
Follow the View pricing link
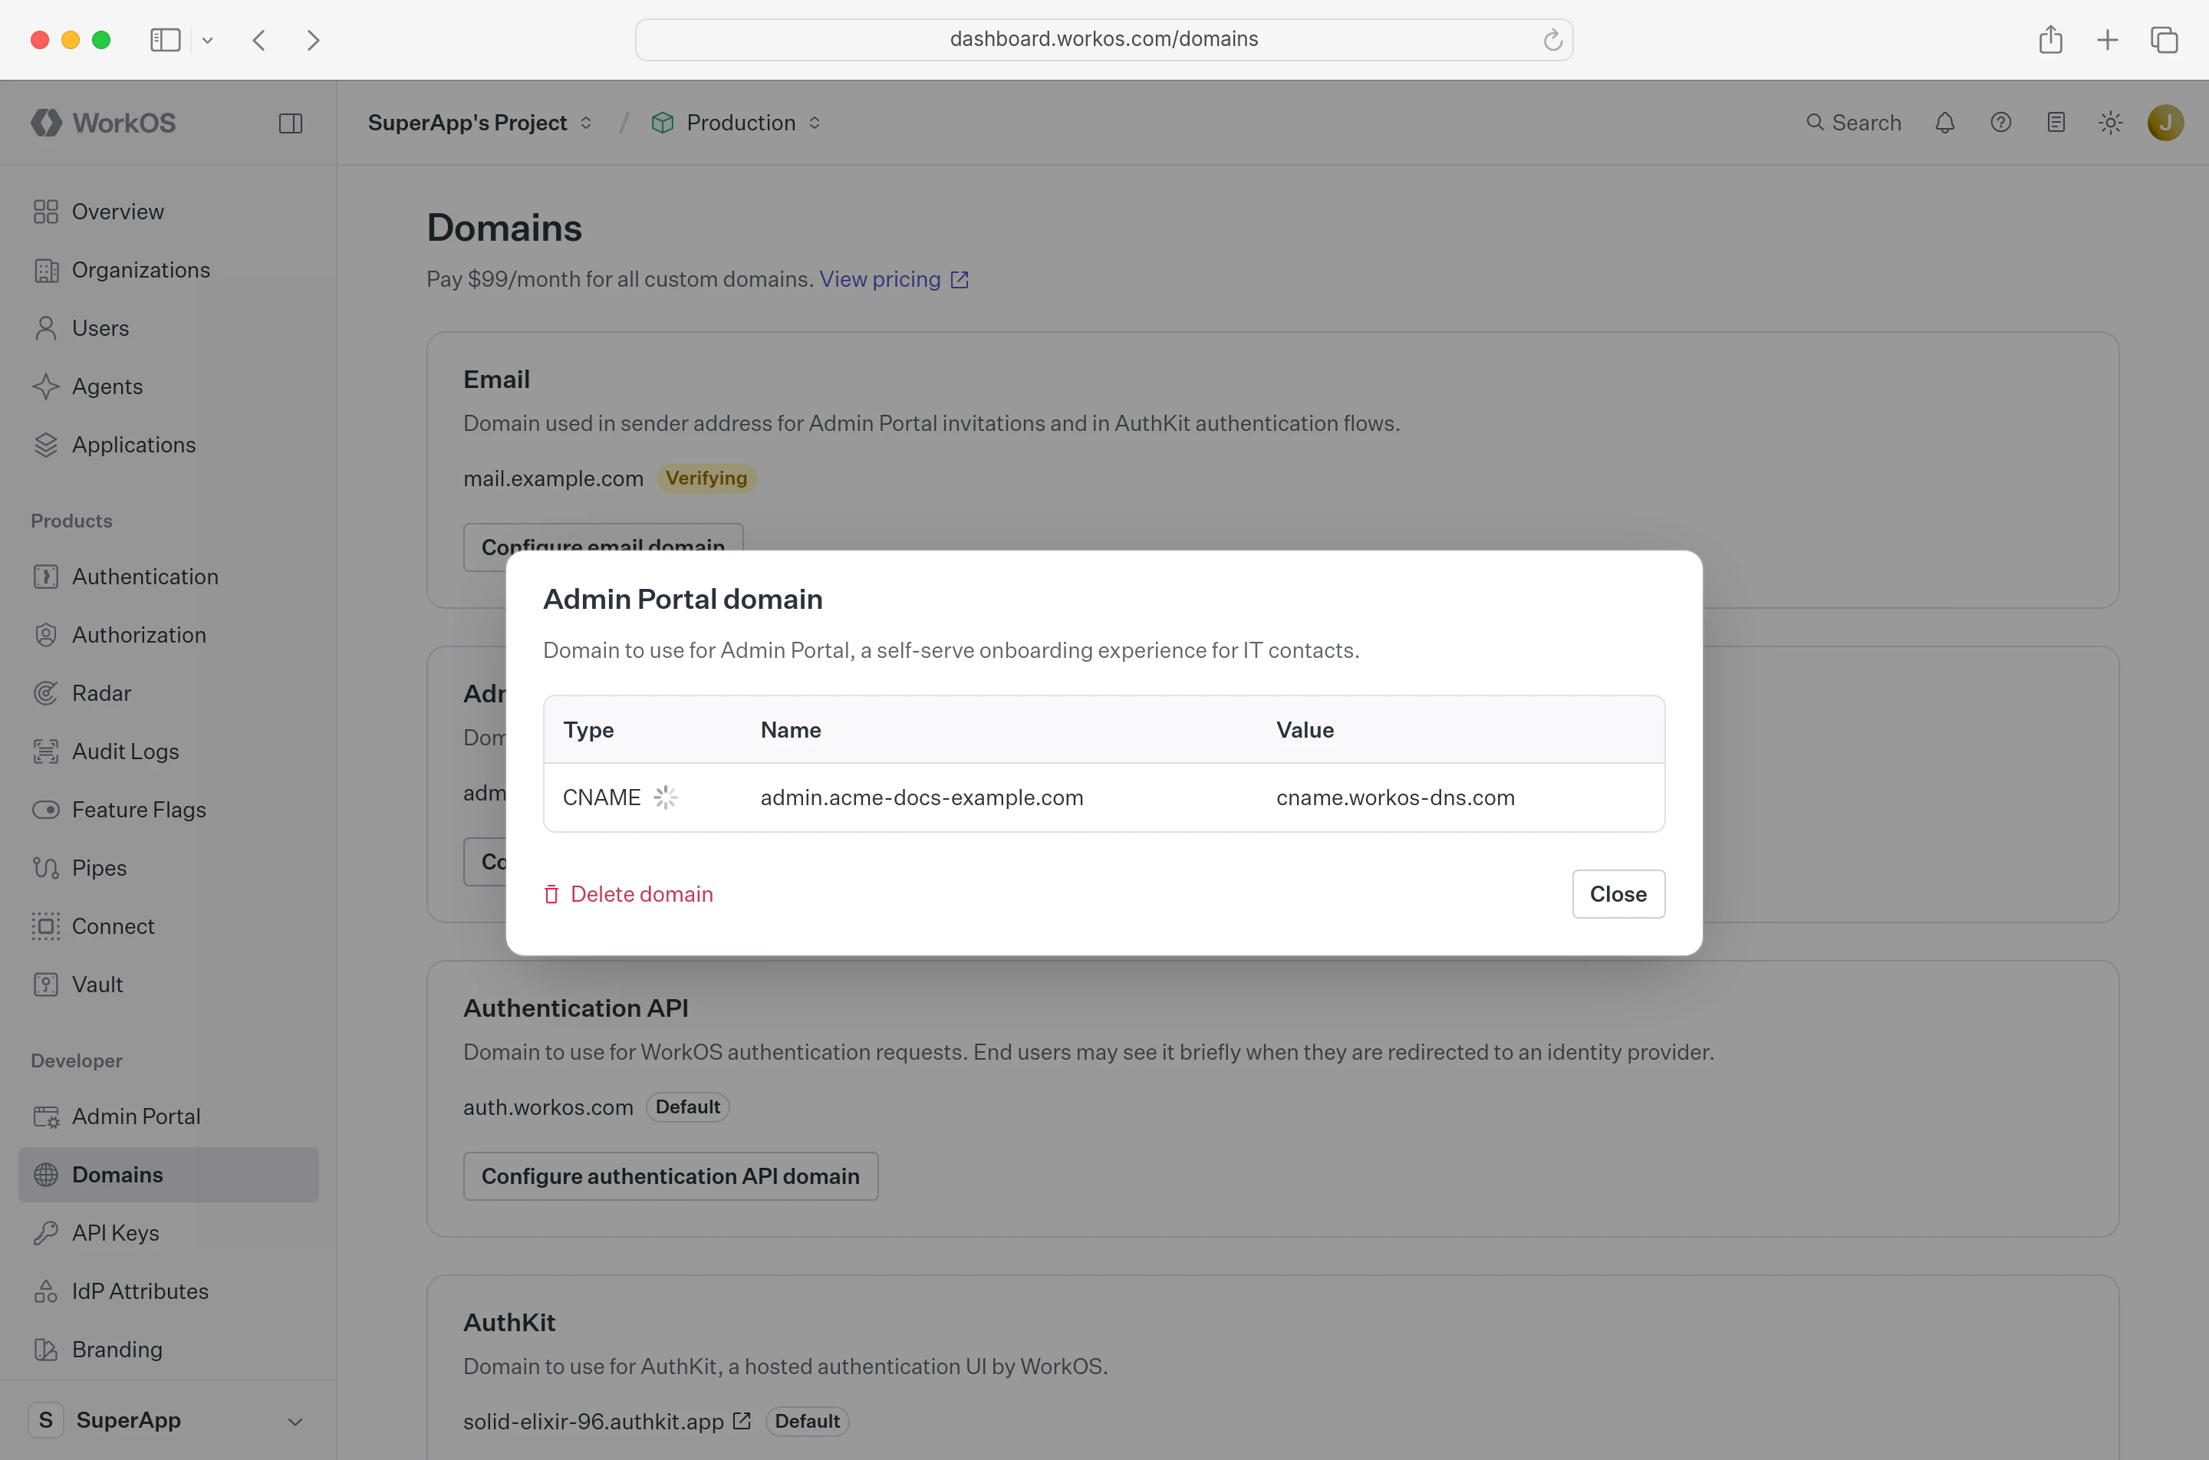click(x=894, y=279)
